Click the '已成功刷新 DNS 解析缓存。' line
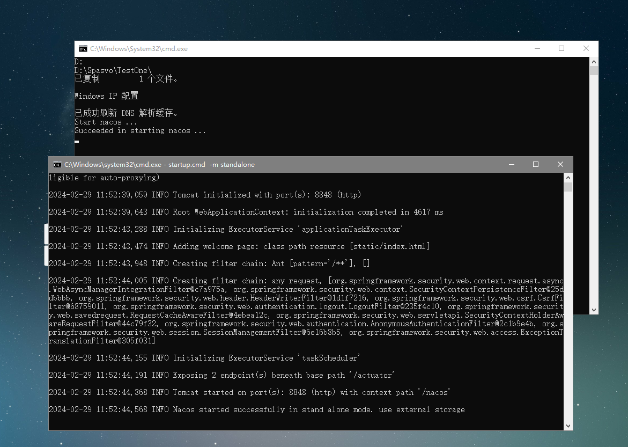 tap(126, 113)
